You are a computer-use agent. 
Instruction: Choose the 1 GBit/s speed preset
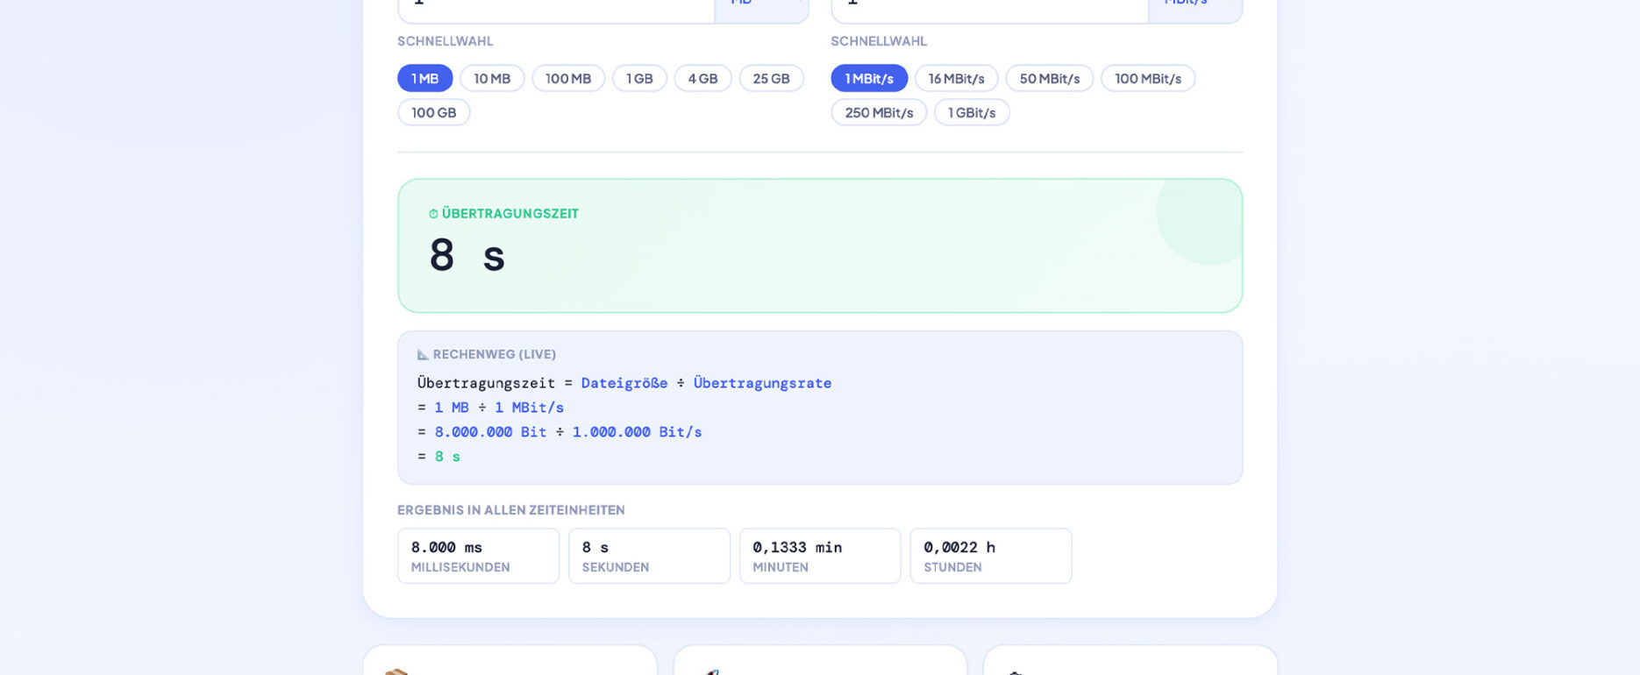(x=972, y=113)
